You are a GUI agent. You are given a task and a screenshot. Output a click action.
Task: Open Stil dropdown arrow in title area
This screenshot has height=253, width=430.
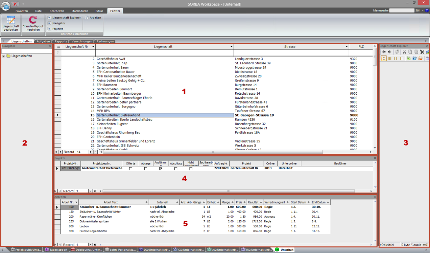[423, 11]
